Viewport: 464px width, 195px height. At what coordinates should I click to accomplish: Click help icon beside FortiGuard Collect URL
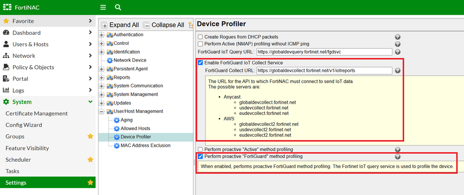398,71
